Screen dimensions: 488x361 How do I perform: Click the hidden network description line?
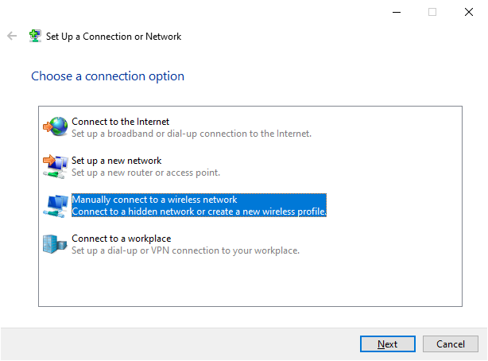click(199, 212)
